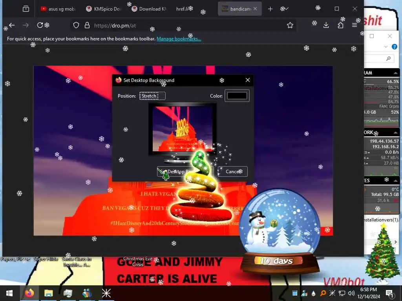Close the bandicam tab
The width and height of the screenshot is (402, 301).
tap(255, 9)
